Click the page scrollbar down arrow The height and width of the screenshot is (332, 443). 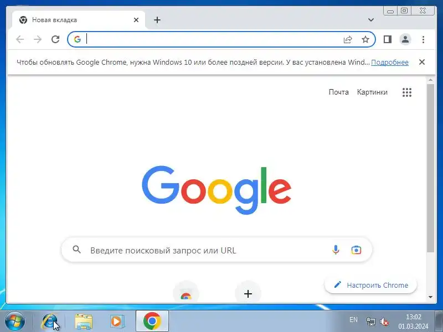[x=431, y=297]
